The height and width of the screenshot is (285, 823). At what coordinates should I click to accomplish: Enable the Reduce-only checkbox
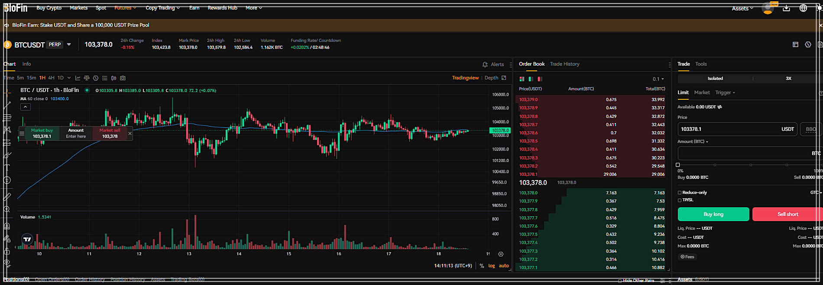[680, 193]
